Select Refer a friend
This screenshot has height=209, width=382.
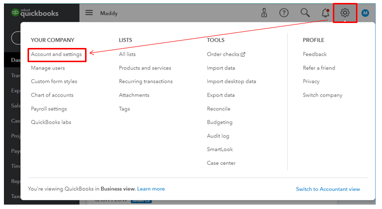319,68
